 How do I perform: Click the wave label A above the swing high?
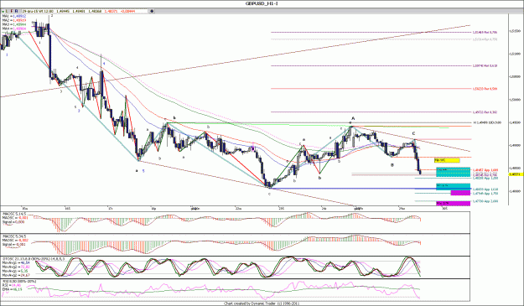[353, 118]
